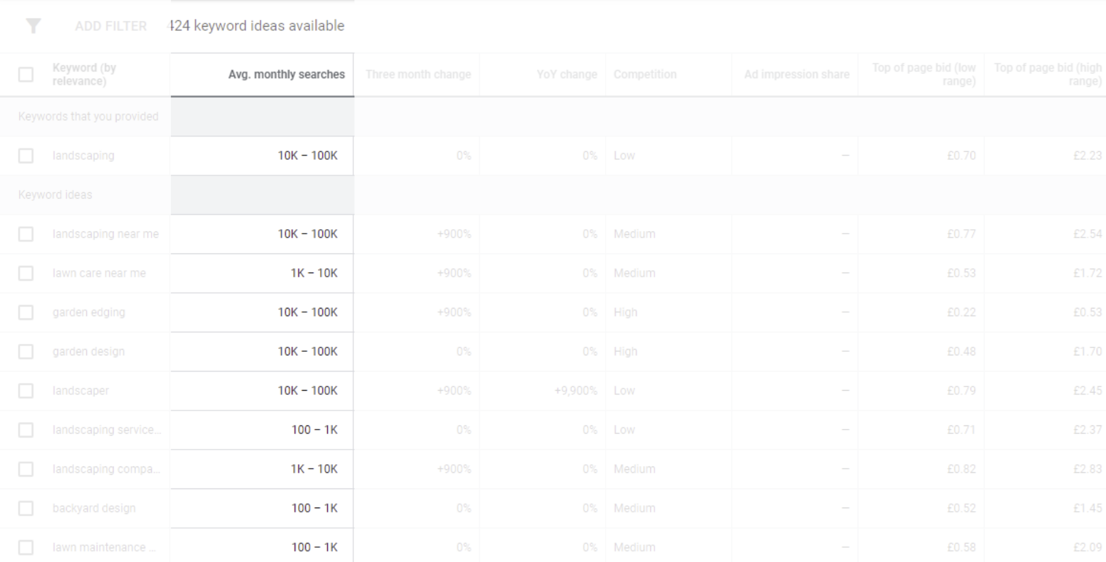
Task: Sort by Three month change column
Action: coord(417,74)
